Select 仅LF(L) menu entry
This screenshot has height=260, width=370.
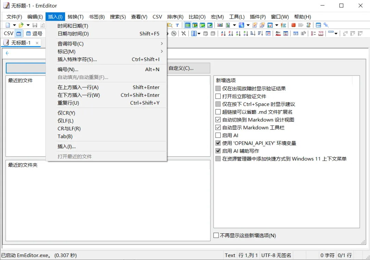coord(107,121)
